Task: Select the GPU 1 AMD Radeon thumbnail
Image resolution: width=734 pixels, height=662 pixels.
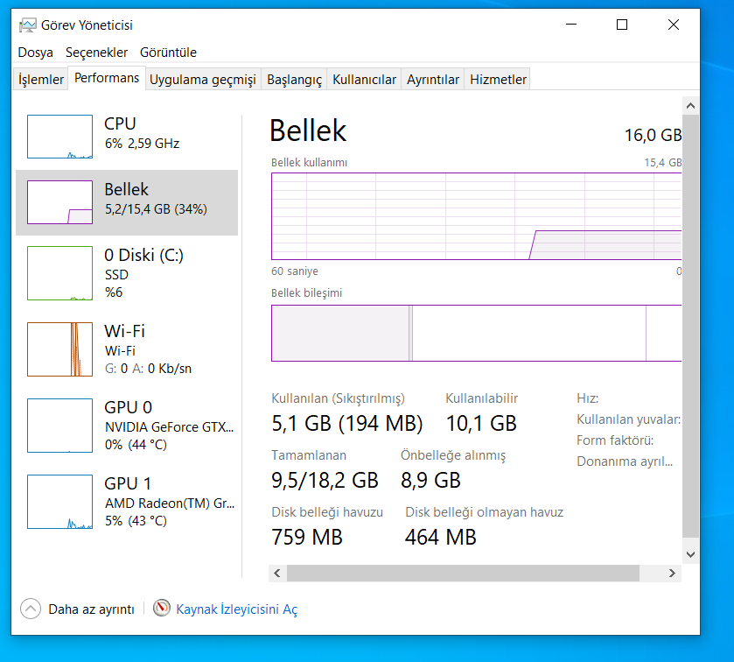Action: pos(59,502)
